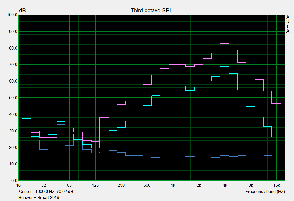Click the 90.0 dB axis value
This screenshot has height=201, width=294.
(13, 32)
